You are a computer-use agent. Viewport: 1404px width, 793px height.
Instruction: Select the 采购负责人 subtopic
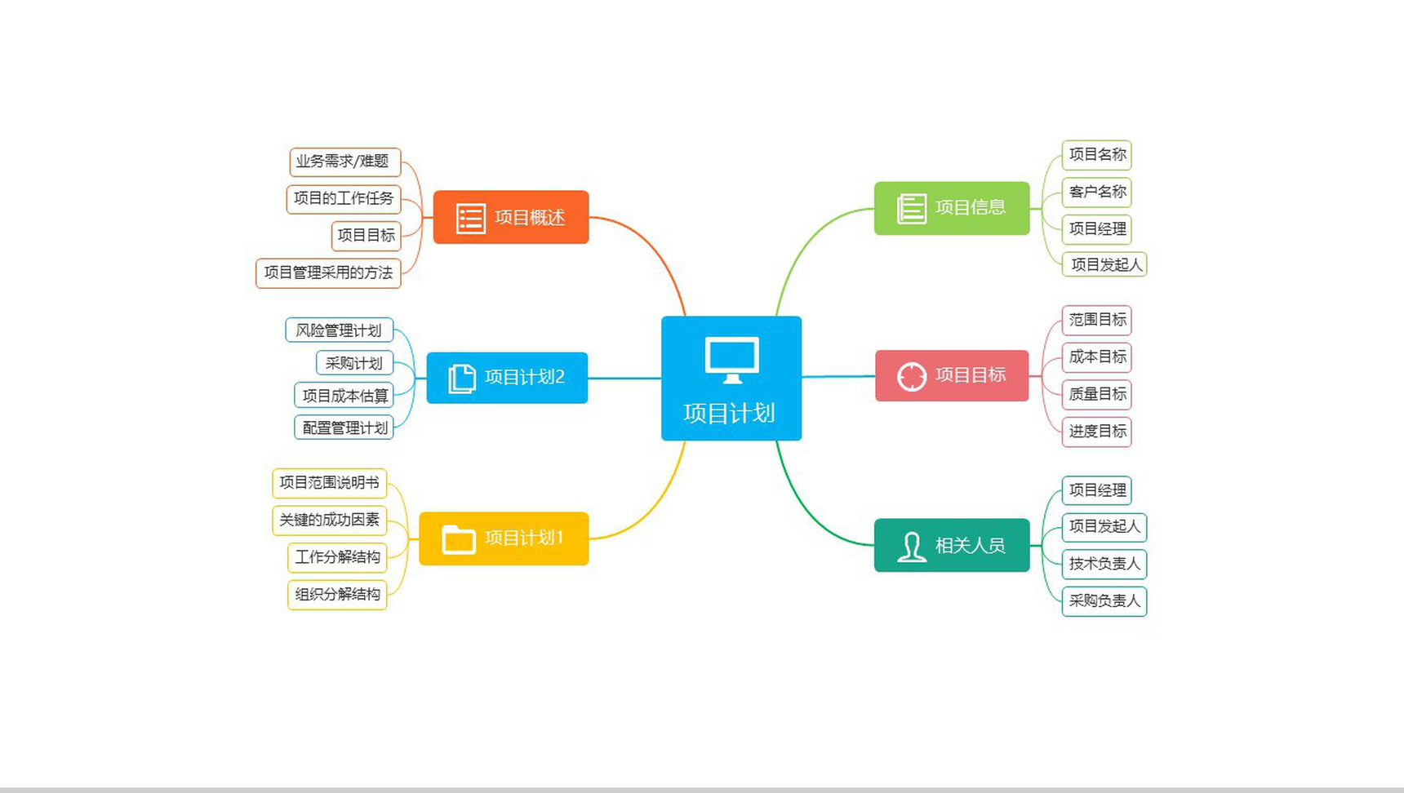tap(1104, 601)
